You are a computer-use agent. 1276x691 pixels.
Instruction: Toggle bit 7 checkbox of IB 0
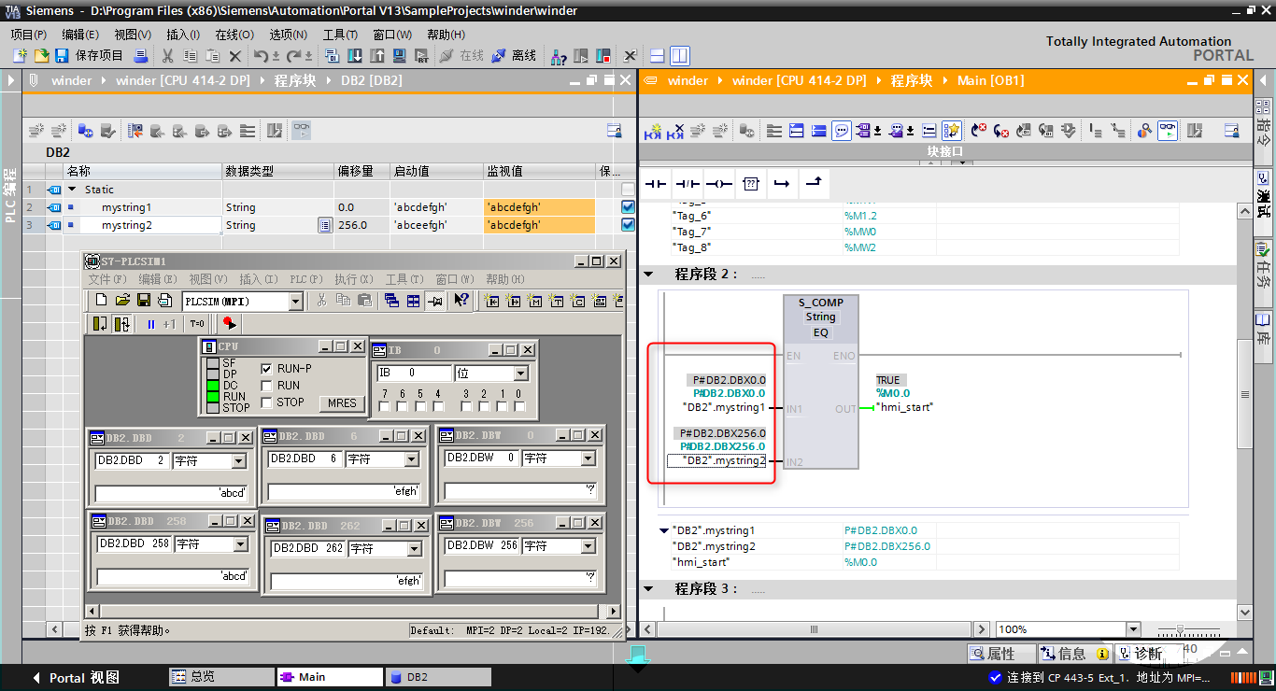(x=386, y=407)
